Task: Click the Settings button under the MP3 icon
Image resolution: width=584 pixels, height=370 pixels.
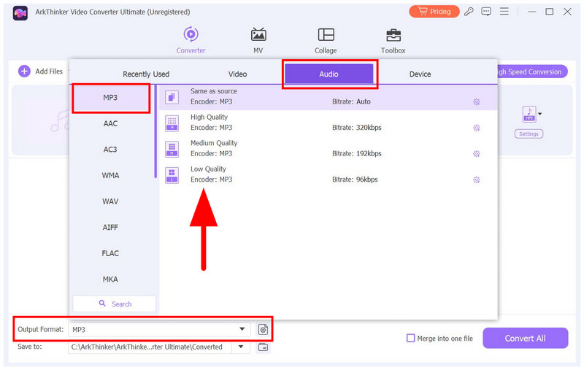Action: tap(529, 134)
